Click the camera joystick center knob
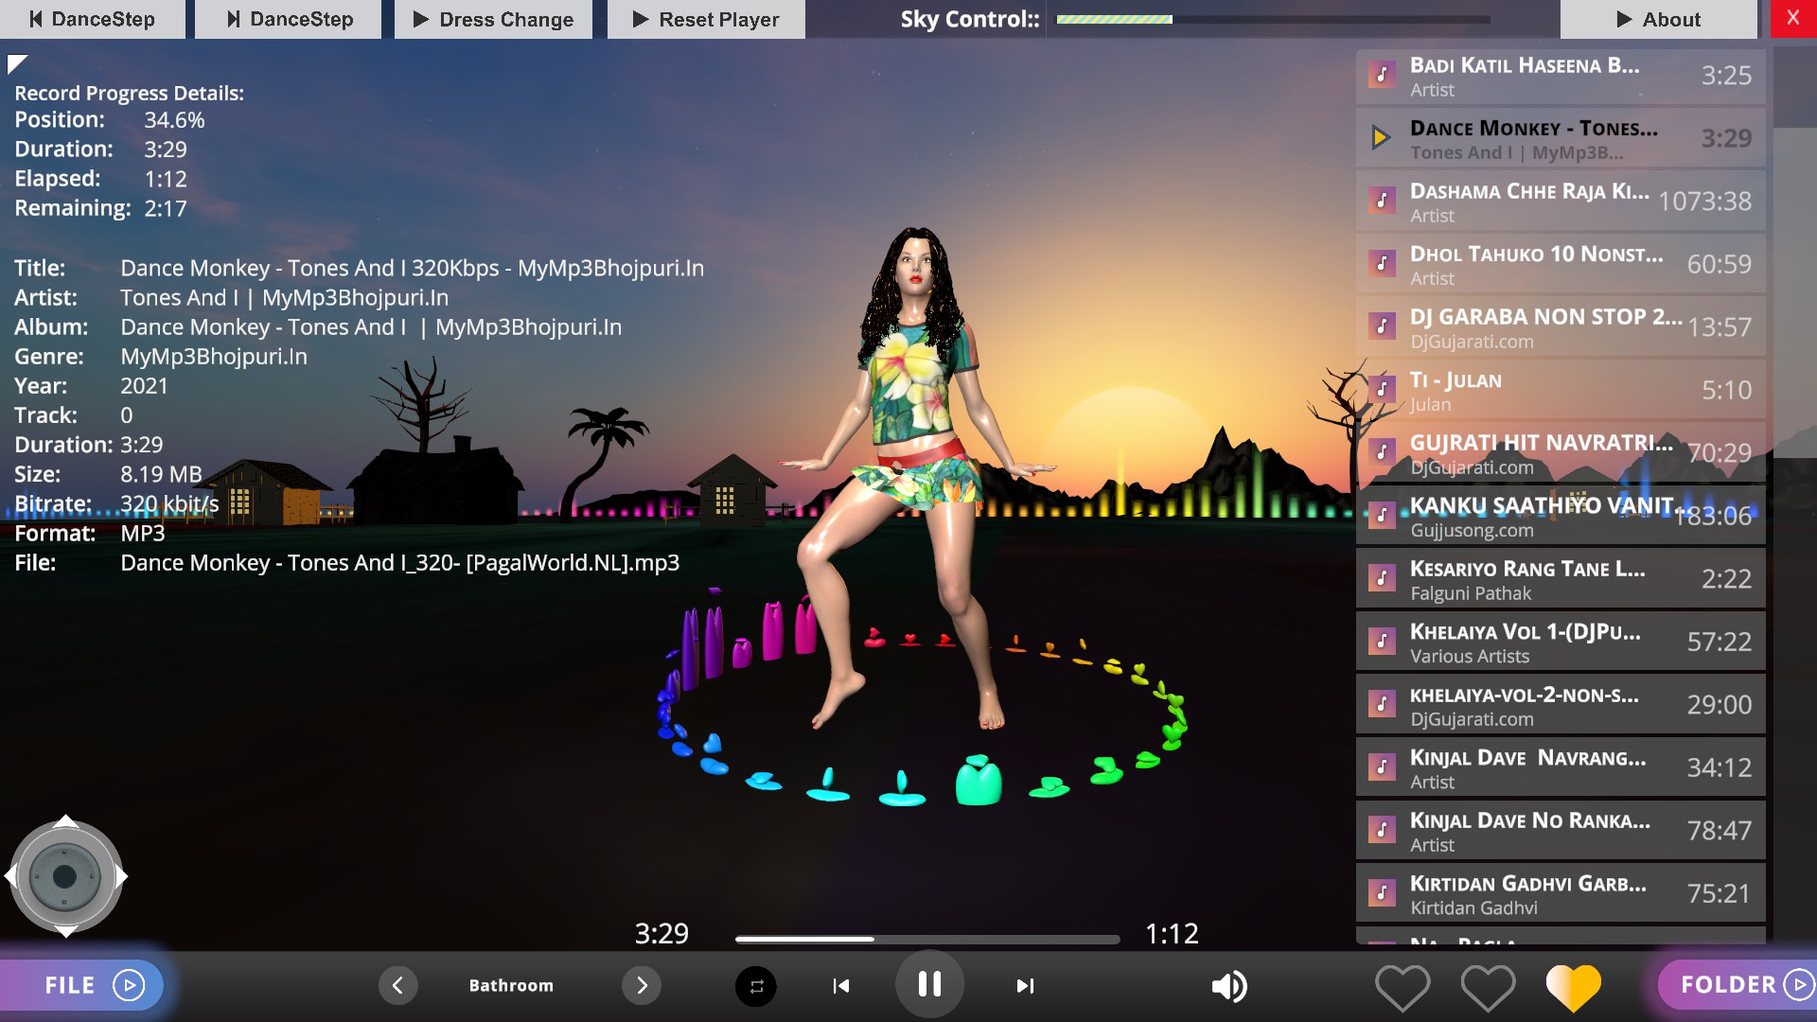The height and width of the screenshot is (1022, 1817). click(64, 876)
